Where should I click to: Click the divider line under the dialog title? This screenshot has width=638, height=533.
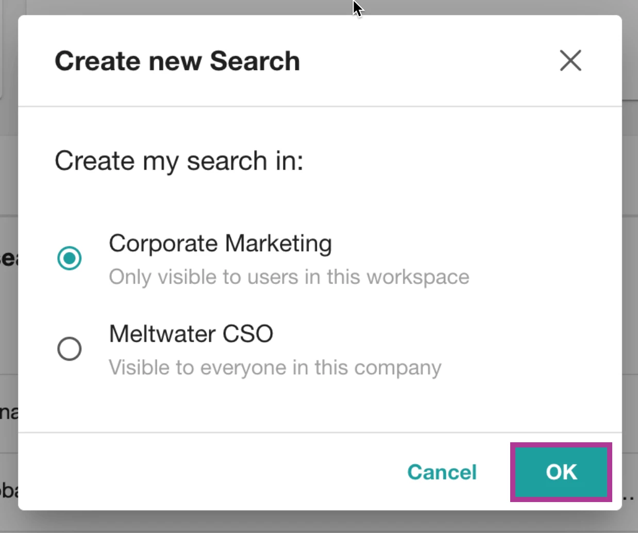320,107
